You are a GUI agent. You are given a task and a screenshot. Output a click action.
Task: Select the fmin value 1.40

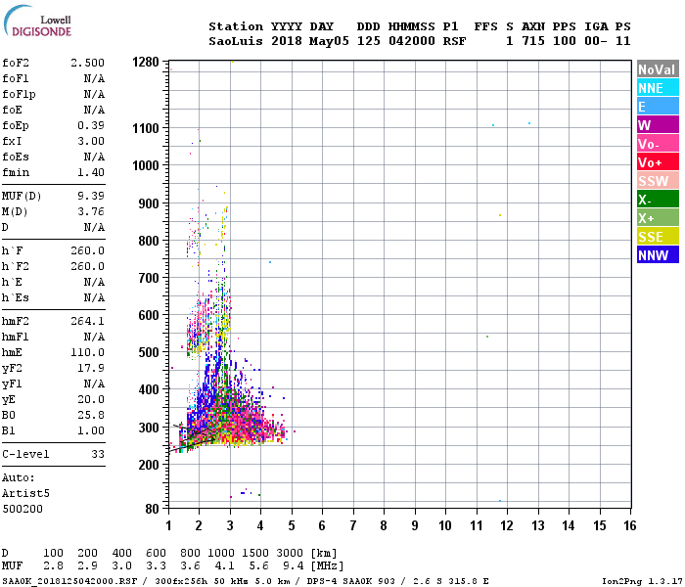point(91,172)
